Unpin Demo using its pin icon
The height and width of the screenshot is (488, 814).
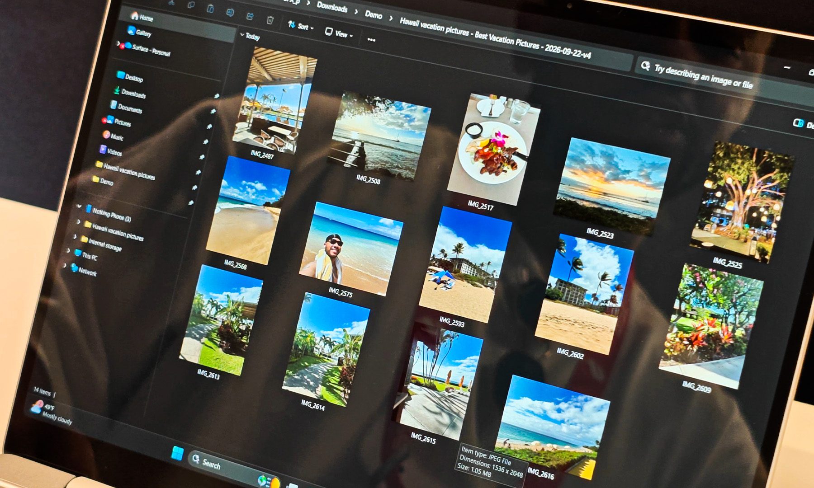[191, 203]
